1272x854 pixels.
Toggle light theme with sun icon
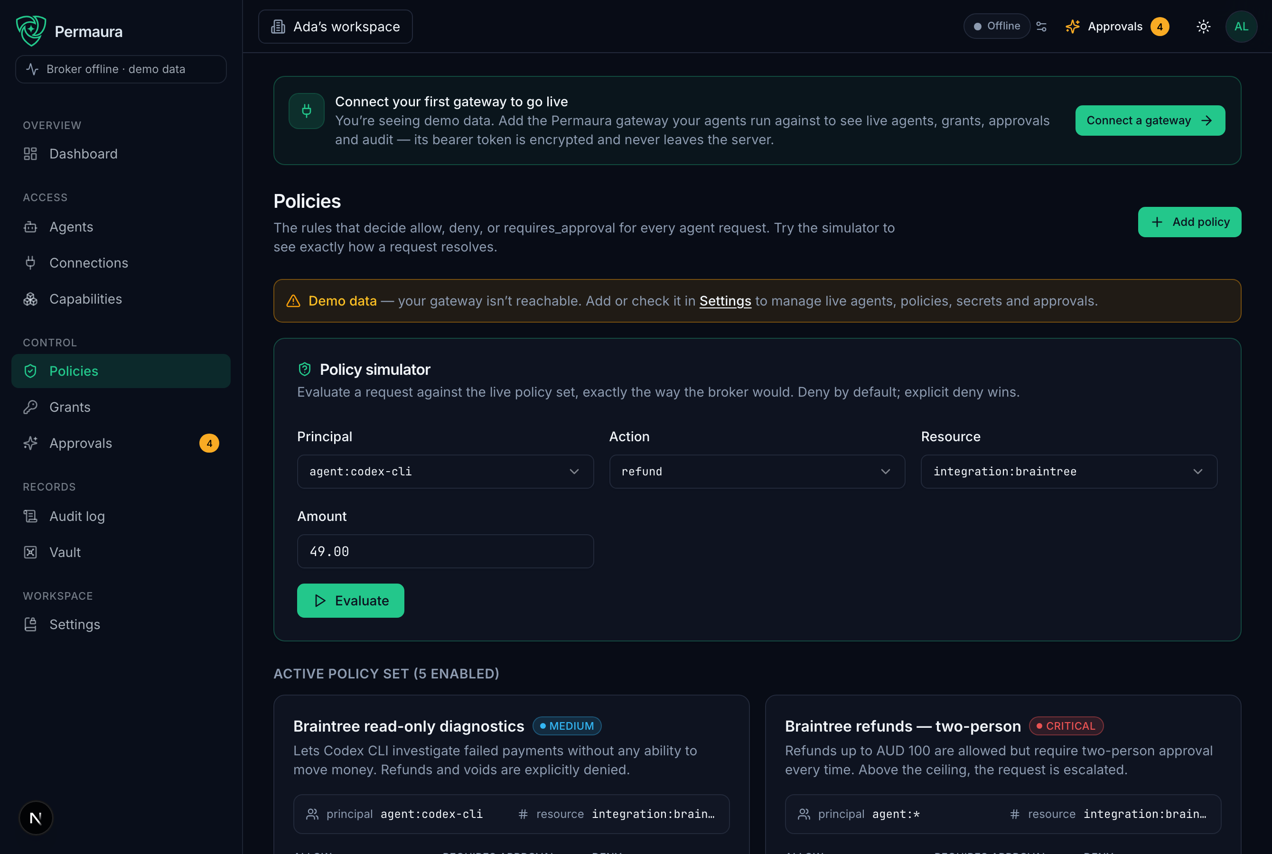coord(1203,26)
